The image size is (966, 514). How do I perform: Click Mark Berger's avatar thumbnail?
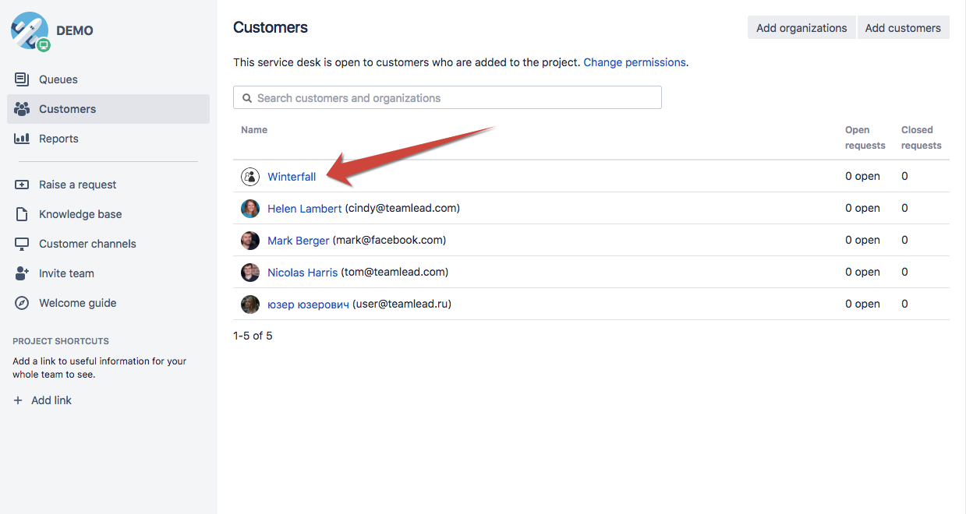tap(249, 241)
